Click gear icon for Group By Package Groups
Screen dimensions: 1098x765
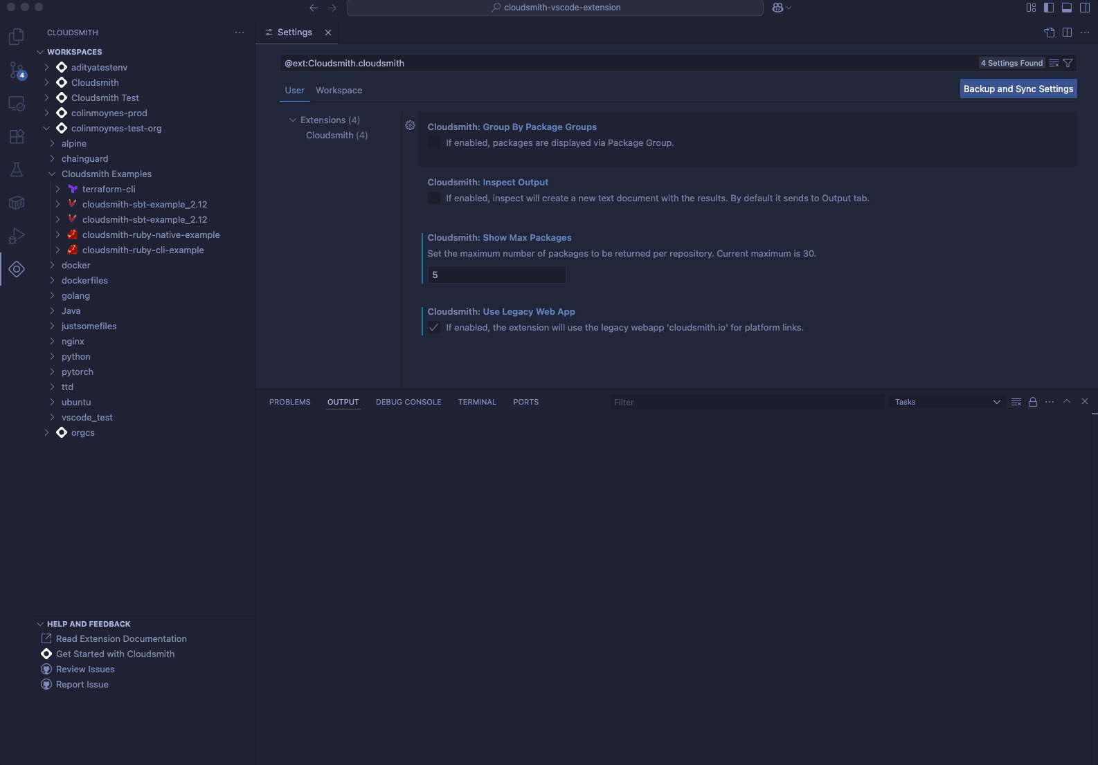point(410,125)
